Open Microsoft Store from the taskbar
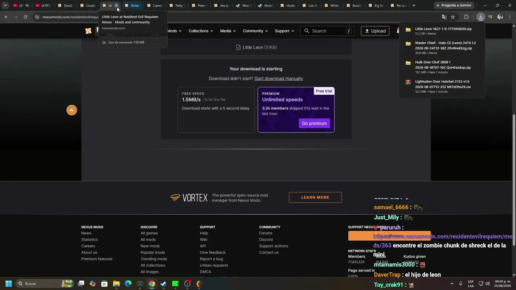The height and width of the screenshot is (290, 516). [104, 284]
